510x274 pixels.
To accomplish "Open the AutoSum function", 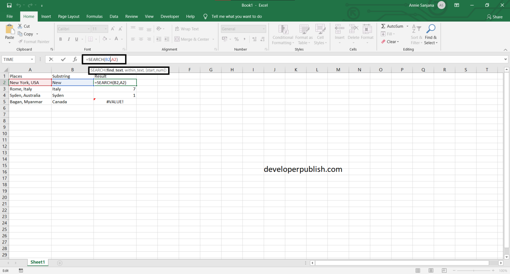I will [x=393, y=26].
